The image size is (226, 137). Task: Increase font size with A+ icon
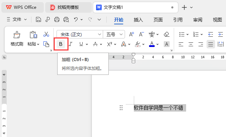pyautogui.click(x=132, y=35)
